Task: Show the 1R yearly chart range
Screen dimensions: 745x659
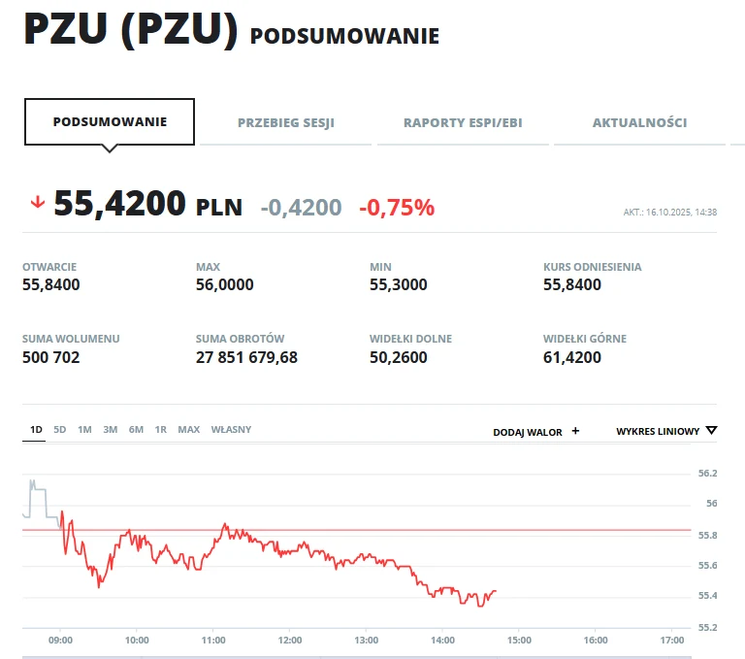Action: 160,429
